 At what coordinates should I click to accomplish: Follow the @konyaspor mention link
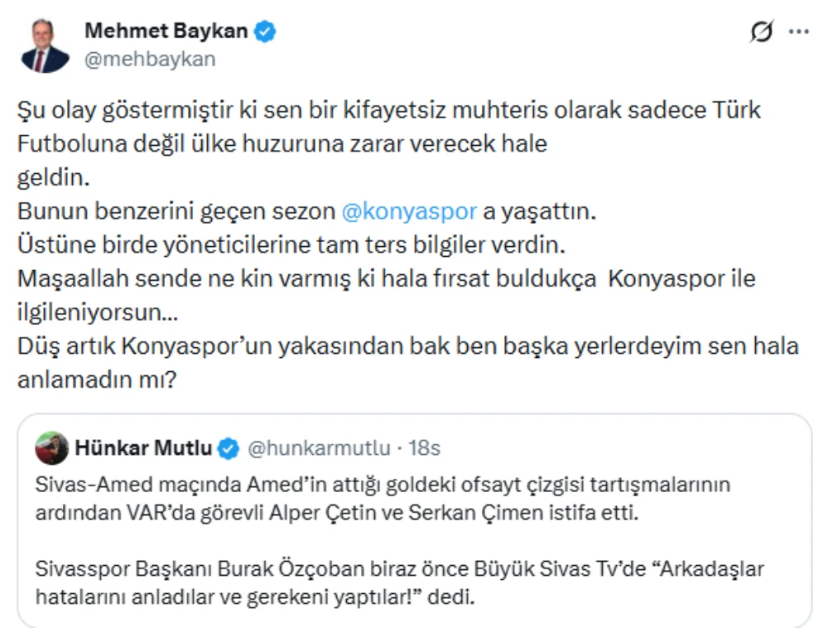tap(409, 211)
